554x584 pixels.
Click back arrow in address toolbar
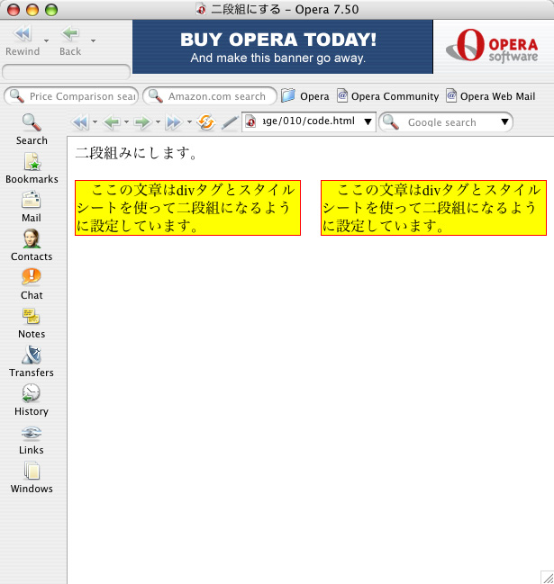tap(112, 121)
